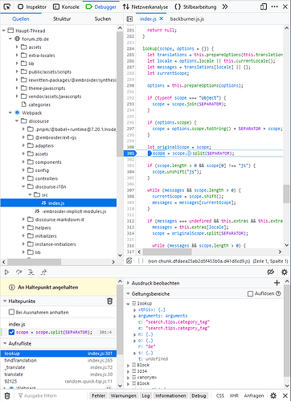Screen dimensions: 291x401
Task: Close the index.js editor tab
Action: coord(162,18)
